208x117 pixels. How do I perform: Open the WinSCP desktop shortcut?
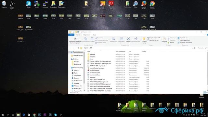pyautogui.click(x=37, y=4)
